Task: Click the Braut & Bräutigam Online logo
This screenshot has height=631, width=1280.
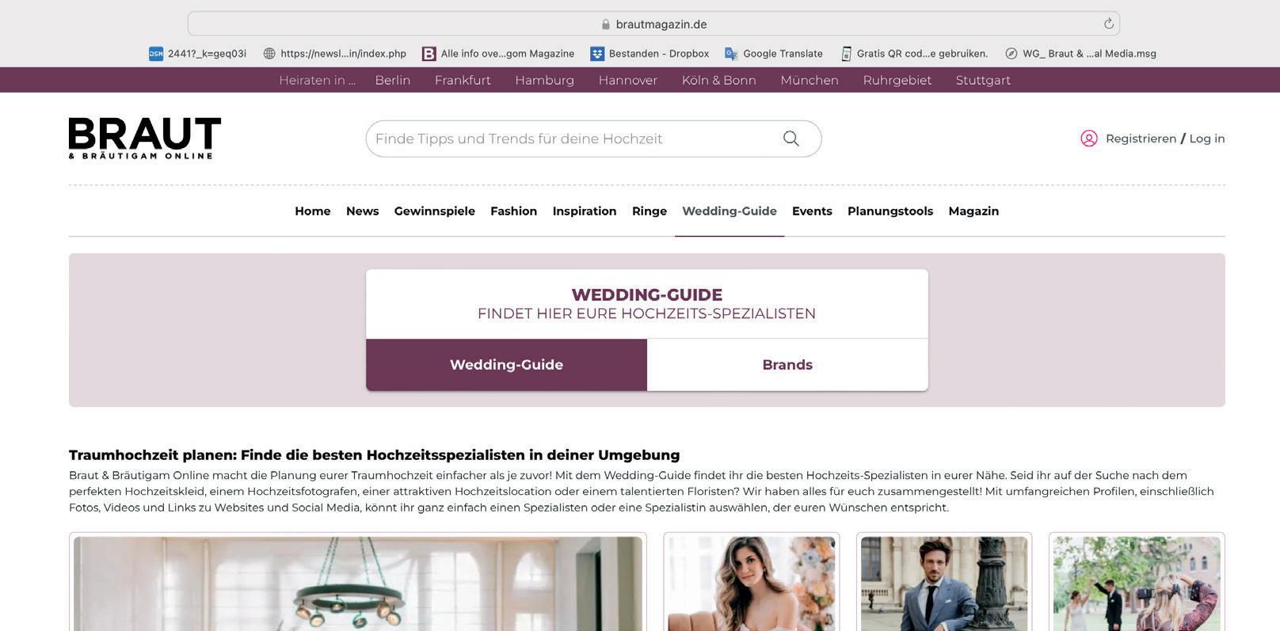Action: (x=145, y=139)
